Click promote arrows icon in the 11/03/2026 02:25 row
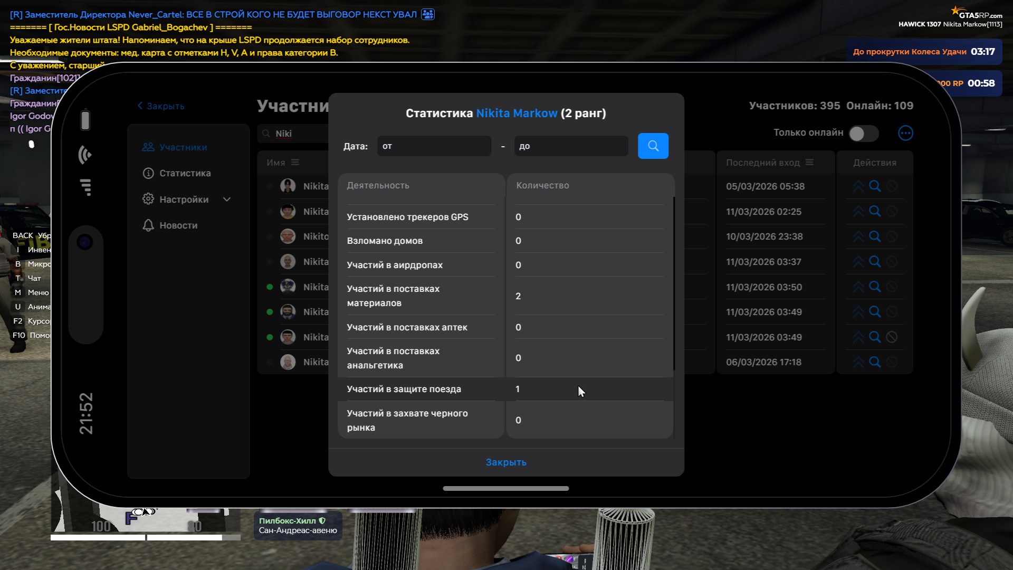 click(858, 212)
